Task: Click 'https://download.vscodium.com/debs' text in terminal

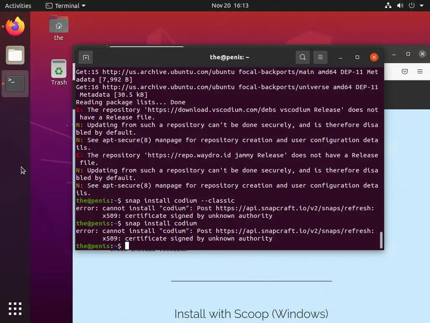Action: coord(212,110)
